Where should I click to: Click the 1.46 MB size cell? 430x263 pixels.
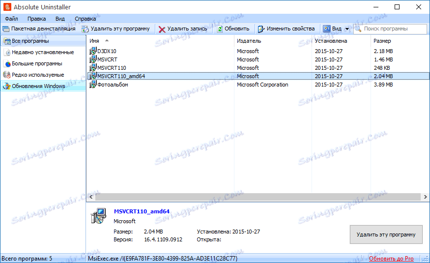[383, 59]
